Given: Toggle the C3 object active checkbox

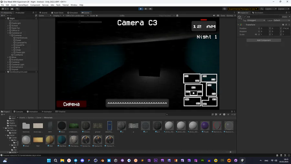Looking at the screenshot, I should coord(245,17).
